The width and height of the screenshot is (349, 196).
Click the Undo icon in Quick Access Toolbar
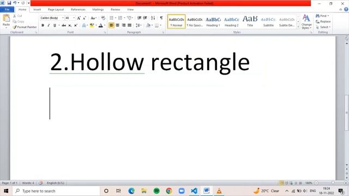15,3
